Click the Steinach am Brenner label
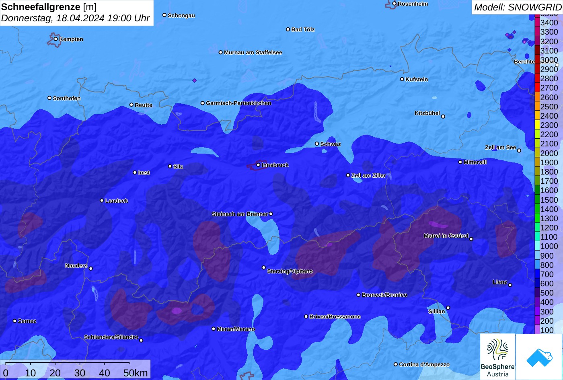Screen dimensions: 563x380 (x=240, y=214)
